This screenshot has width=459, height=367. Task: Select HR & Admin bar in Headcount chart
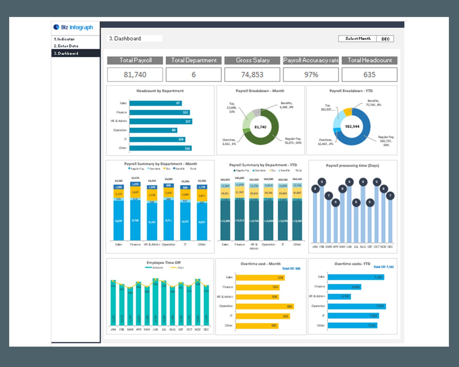coord(161,121)
